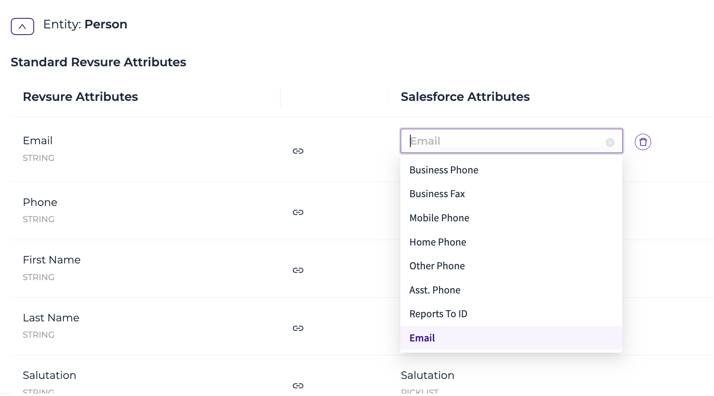Collapse the Entity Person section

pos(22,26)
